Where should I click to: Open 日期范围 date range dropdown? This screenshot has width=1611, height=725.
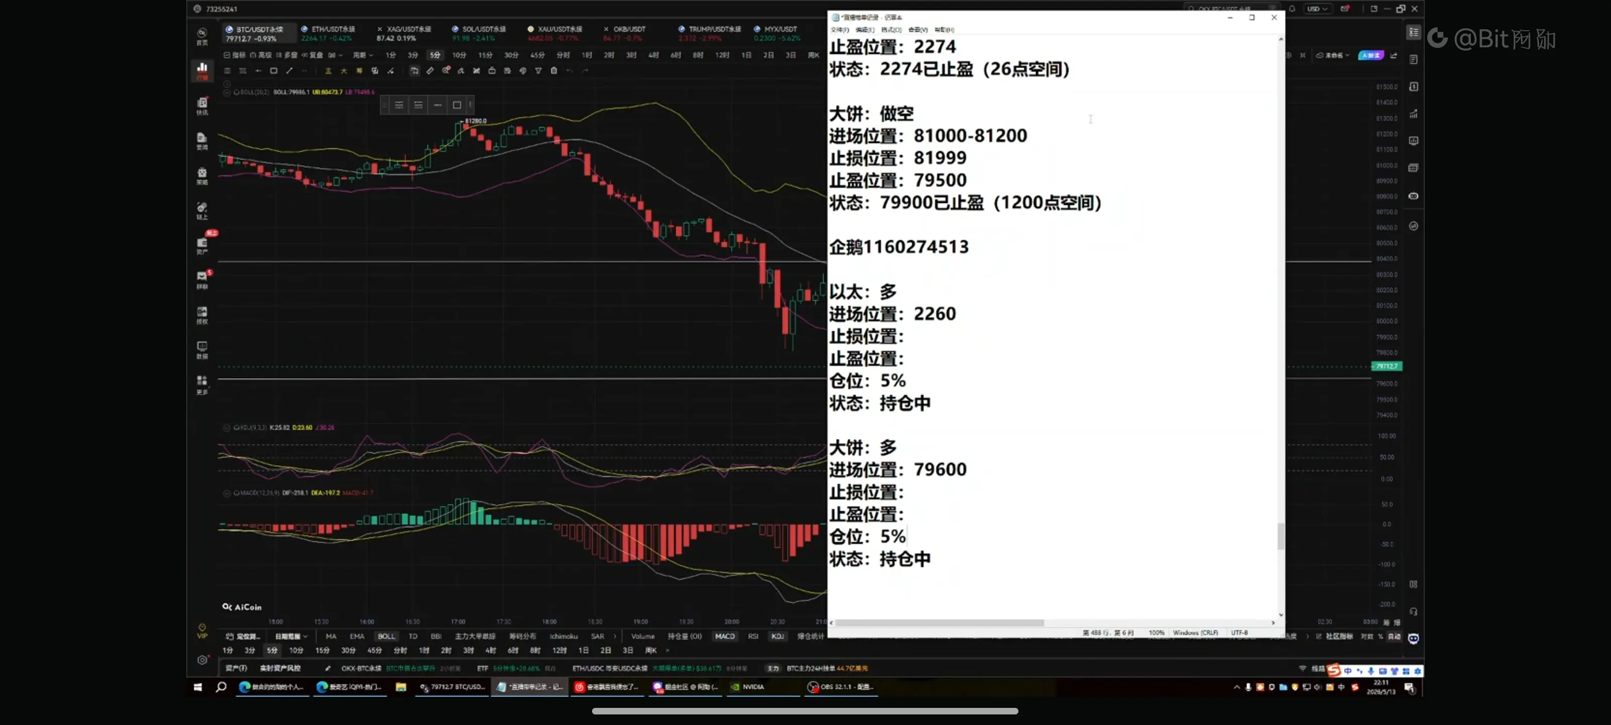point(291,636)
